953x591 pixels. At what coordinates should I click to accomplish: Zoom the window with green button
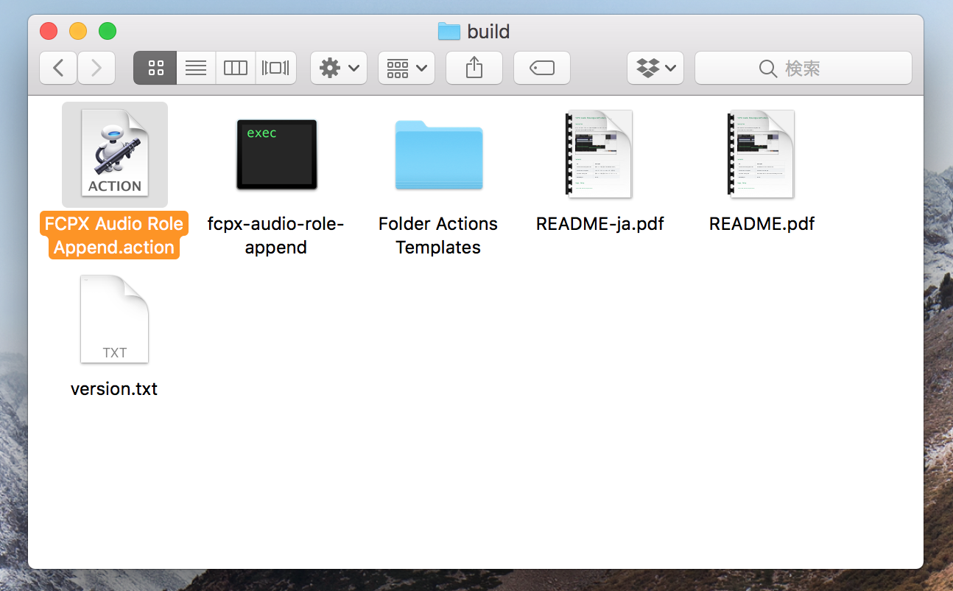click(108, 31)
